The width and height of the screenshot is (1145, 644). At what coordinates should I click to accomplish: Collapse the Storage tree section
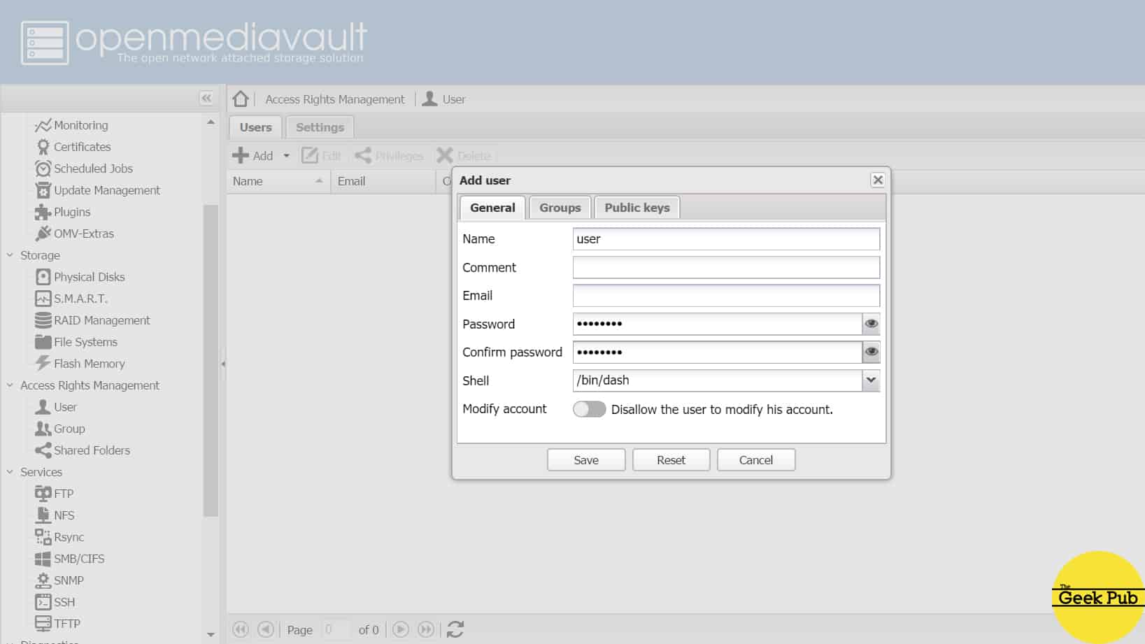pyautogui.click(x=10, y=255)
